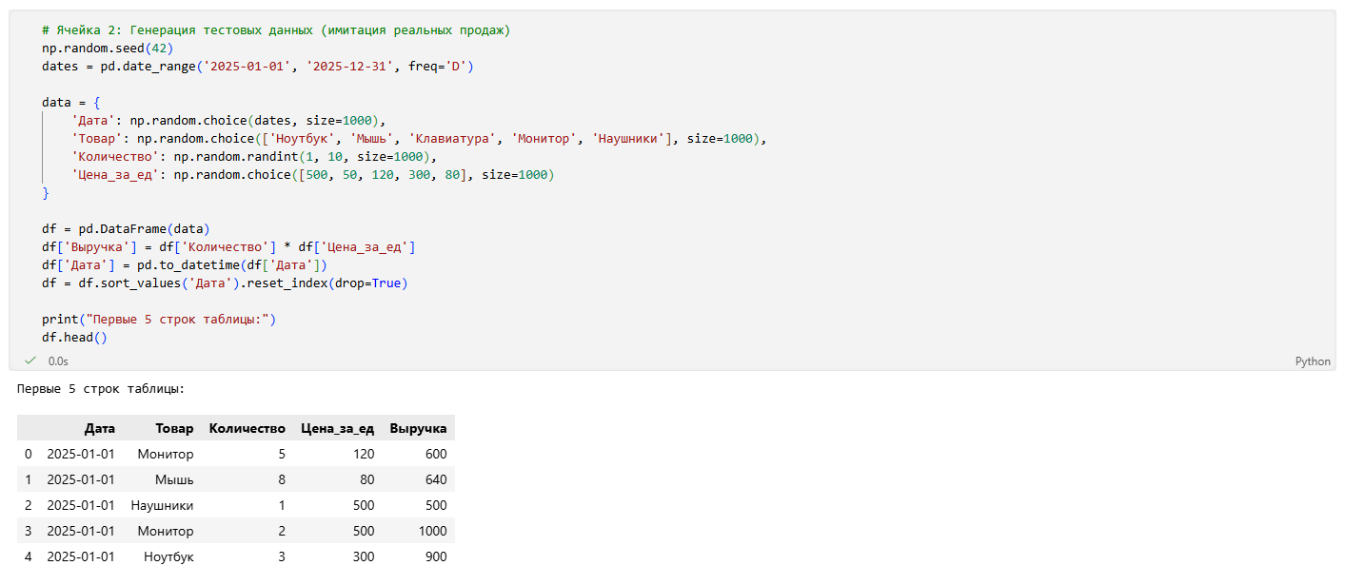The image size is (1345, 585).
Task: Click the revenue value 900
Action: [x=436, y=556]
